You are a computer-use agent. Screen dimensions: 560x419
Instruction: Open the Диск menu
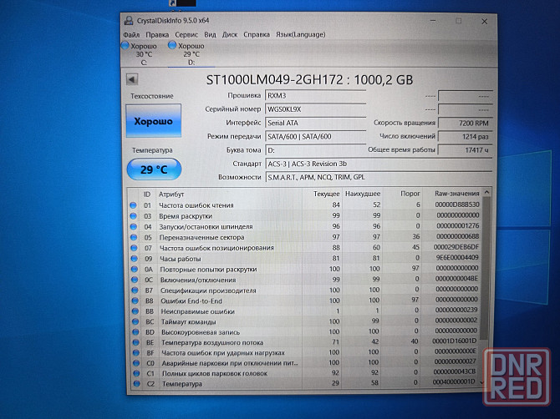[x=230, y=34]
